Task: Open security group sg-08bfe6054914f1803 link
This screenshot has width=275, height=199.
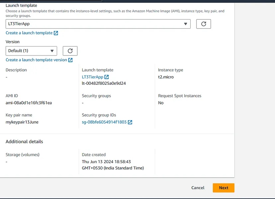Action: (x=104, y=122)
